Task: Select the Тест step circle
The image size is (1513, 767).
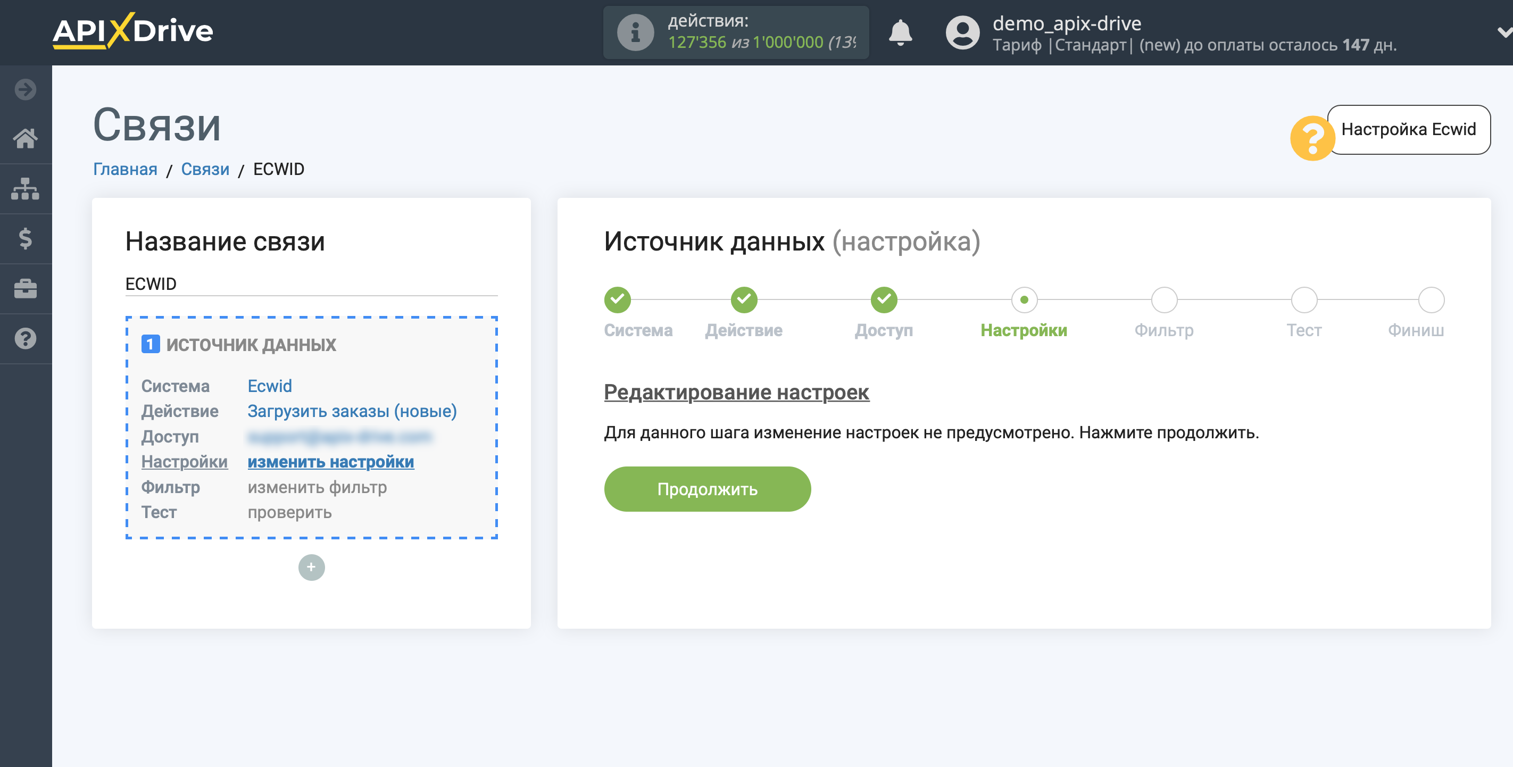Action: click(1304, 299)
